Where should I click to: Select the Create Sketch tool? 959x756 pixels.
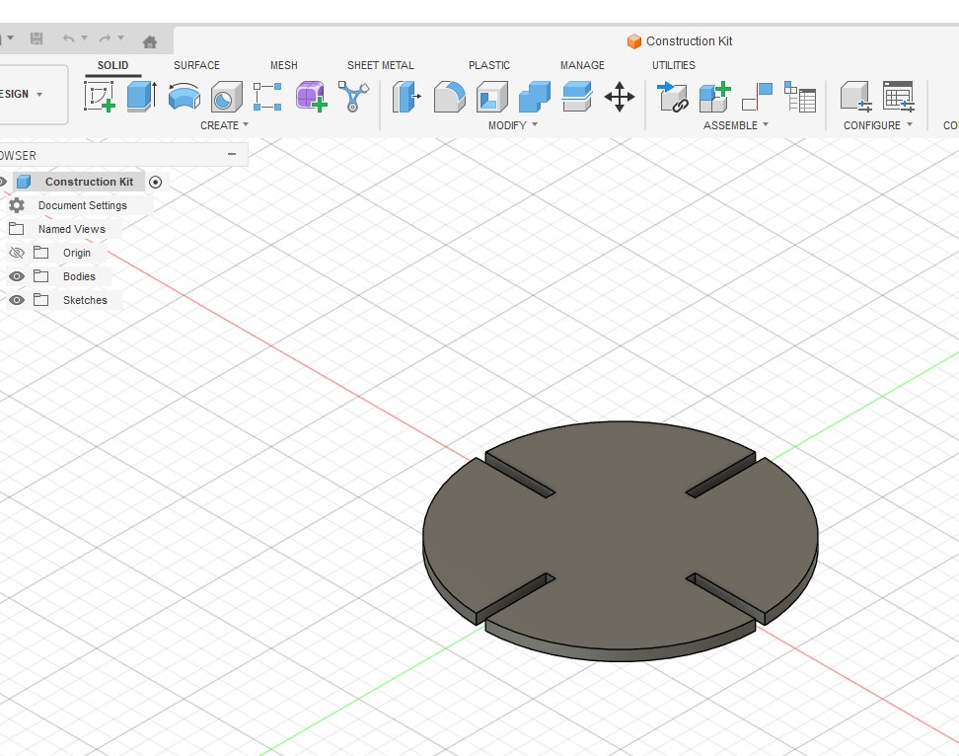pos(100,97)
